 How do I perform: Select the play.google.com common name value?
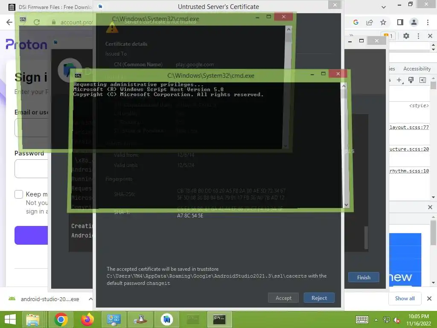(195, 64)
